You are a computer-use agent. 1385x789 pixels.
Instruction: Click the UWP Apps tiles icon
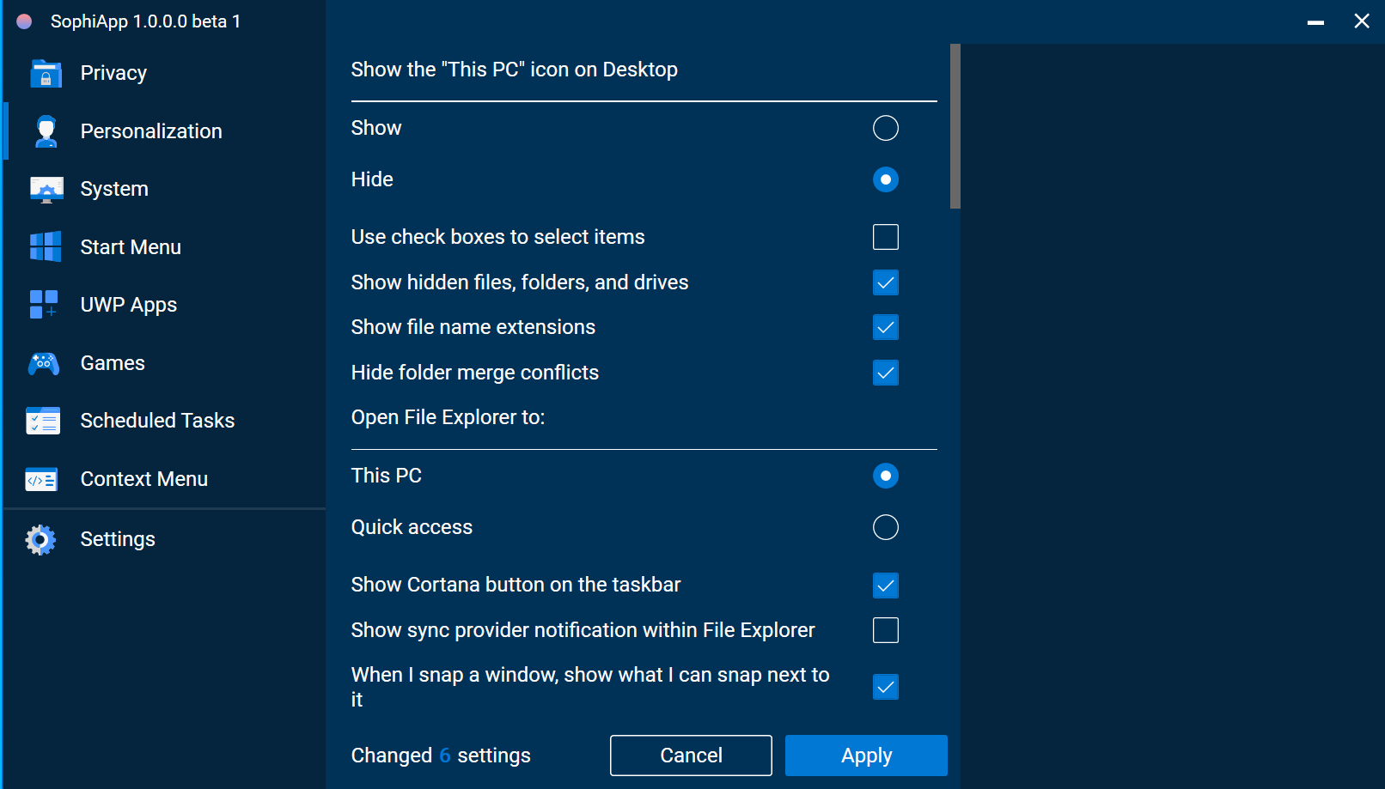[x=44, y=305]
